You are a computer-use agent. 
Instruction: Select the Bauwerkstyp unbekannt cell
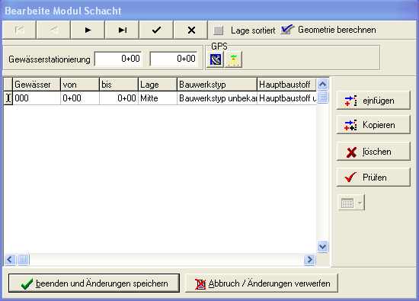217,98
